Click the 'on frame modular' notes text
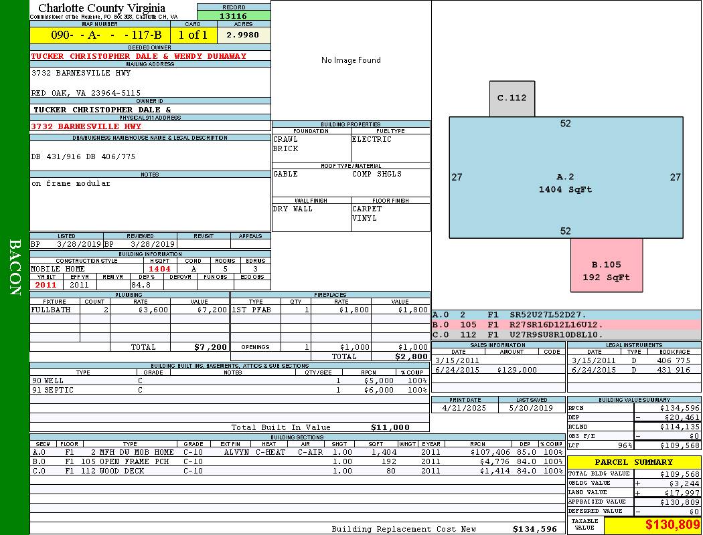 (71, 183)
